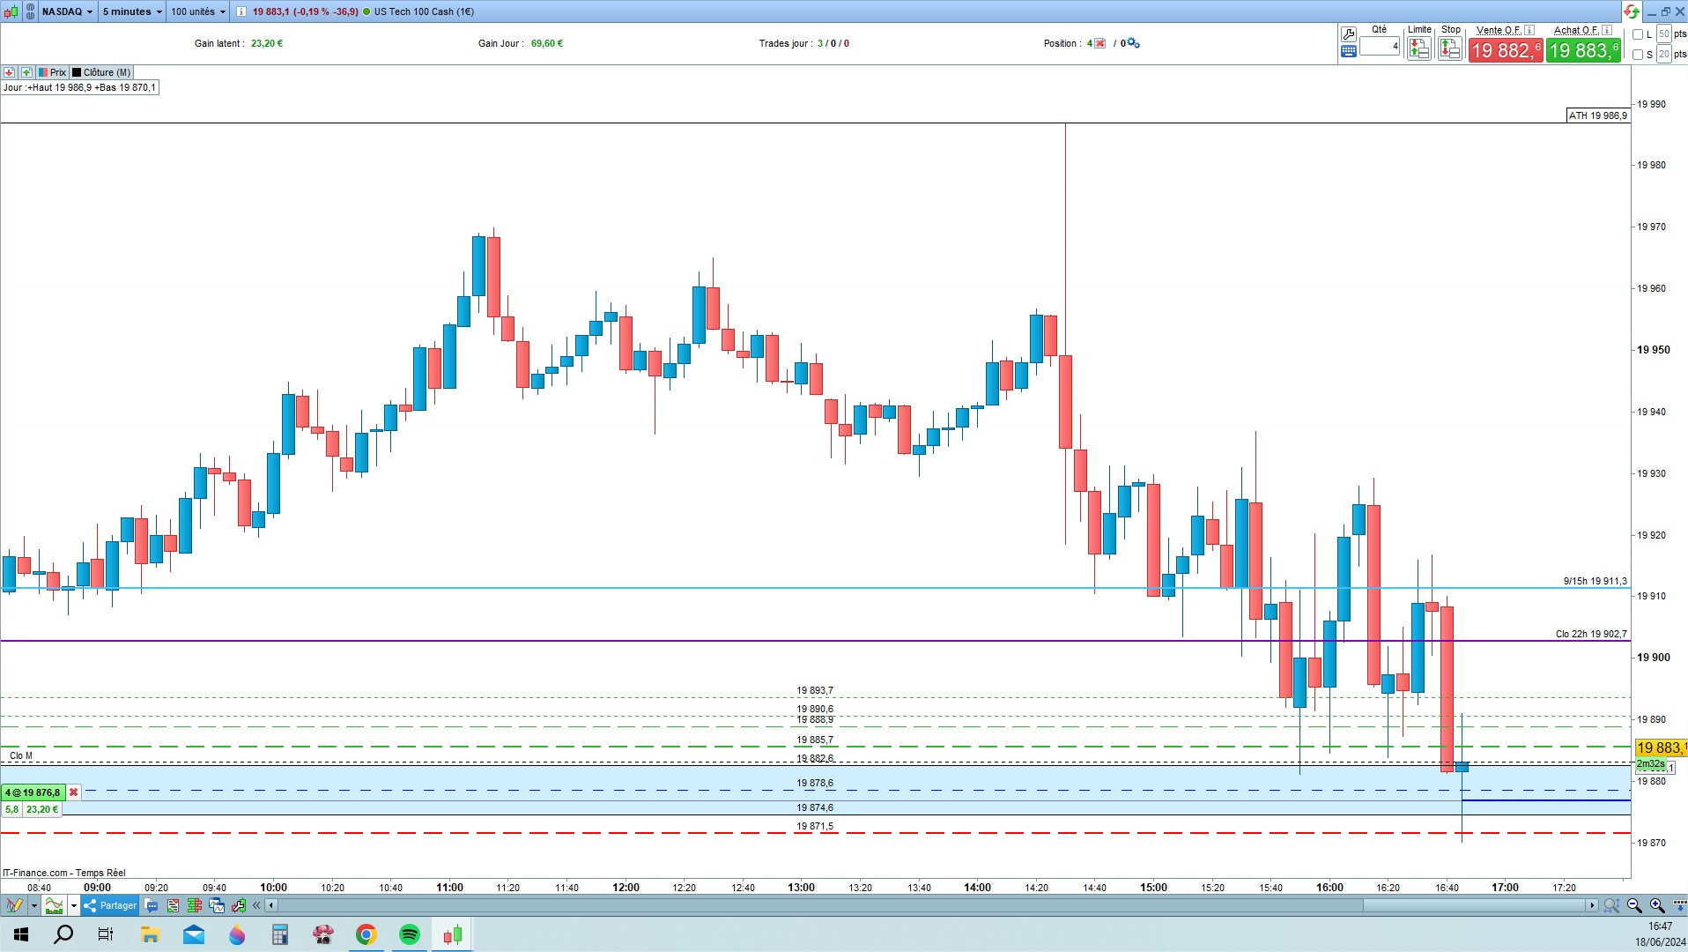This screenshot has width=1688, height=952.
Task: Click the indicators chart icon in the bottom toolbar
Action: pos(55,905)
